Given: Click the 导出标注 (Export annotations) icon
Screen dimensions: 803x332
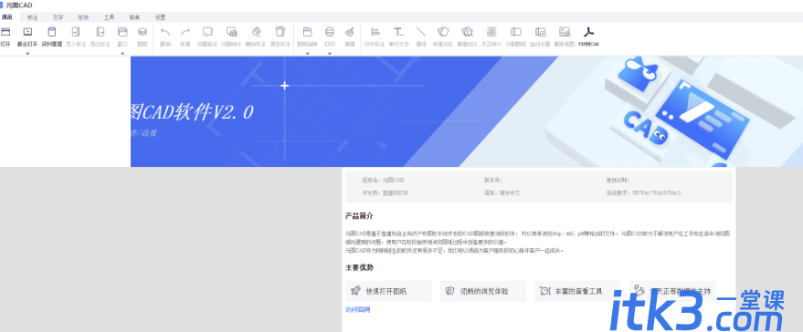Looking at the screenshot, I should (x=100, y=32).
